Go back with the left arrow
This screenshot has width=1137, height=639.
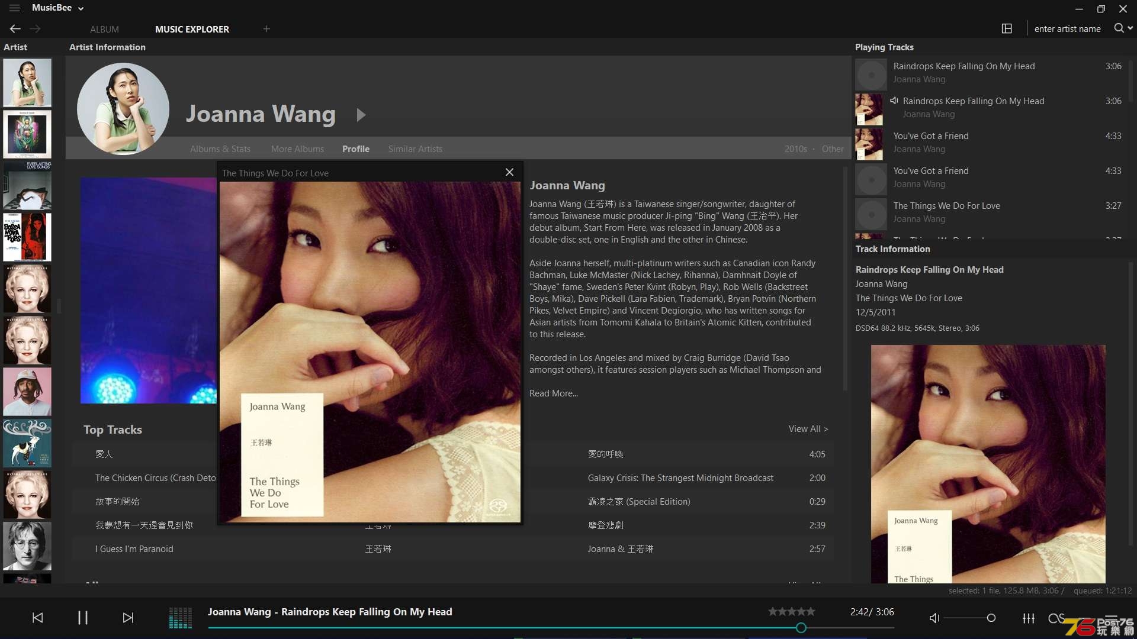tap(15, 28)
